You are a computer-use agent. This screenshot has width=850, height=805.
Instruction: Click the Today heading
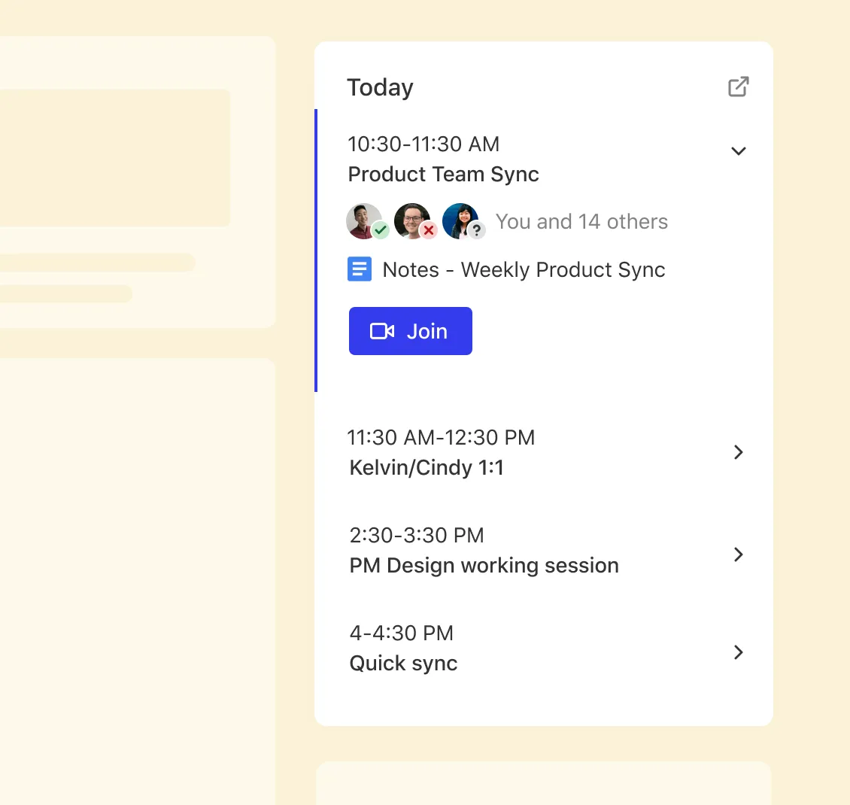pos(380,87)
